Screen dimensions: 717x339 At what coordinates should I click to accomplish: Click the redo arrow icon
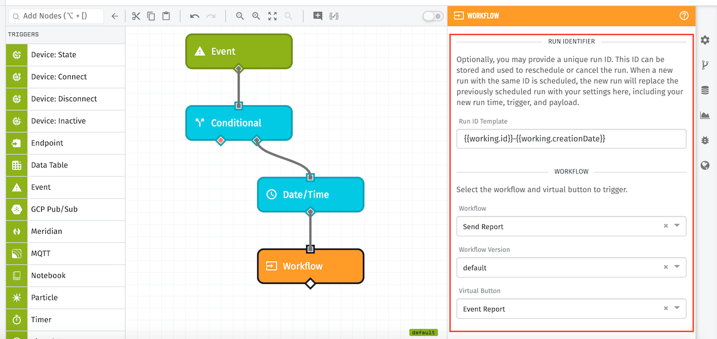211,16
